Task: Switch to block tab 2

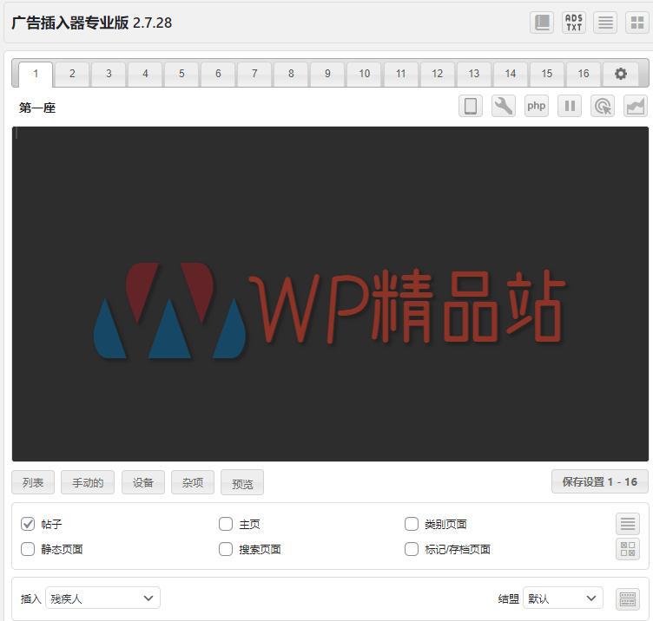Action: (x=72, y=74)
